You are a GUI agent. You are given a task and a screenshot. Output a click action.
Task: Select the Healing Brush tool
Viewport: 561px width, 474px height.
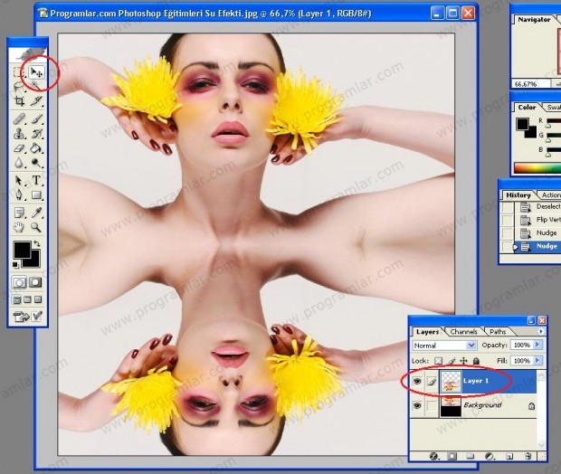[19, 118]
